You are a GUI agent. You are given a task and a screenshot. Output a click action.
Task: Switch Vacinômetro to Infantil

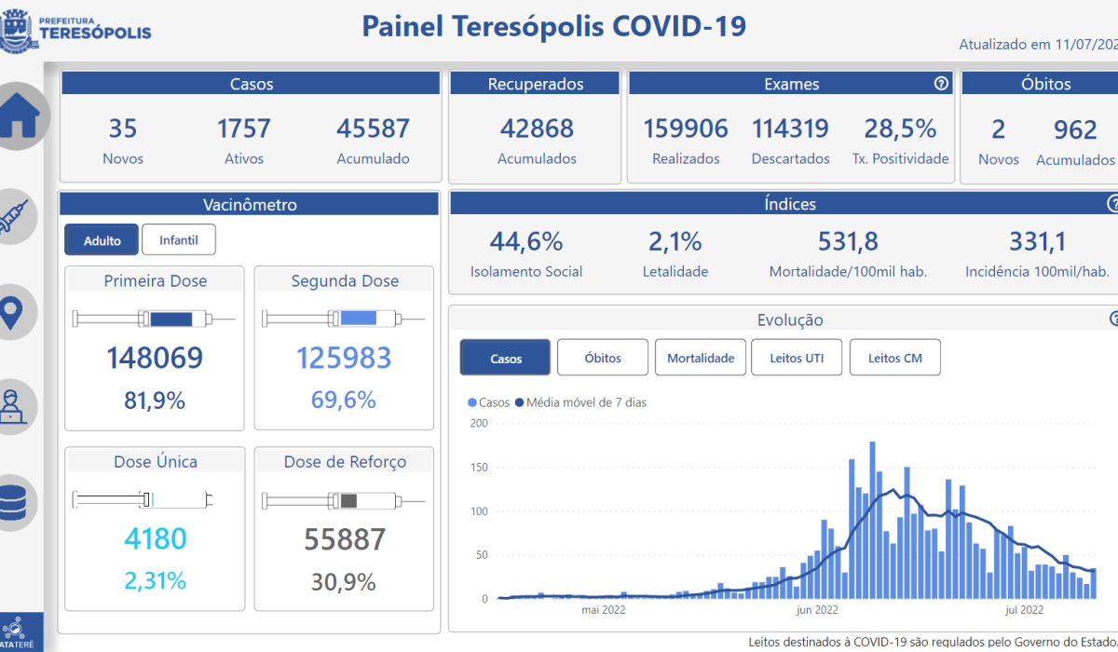178,240
